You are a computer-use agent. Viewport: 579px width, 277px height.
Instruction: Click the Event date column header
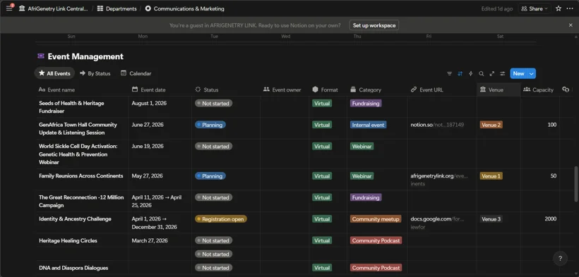click(x=160, y=90)
